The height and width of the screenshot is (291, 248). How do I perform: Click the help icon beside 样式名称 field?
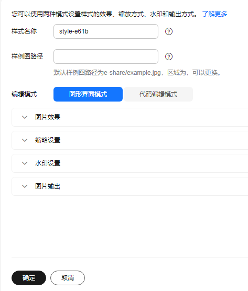[169, 31]
